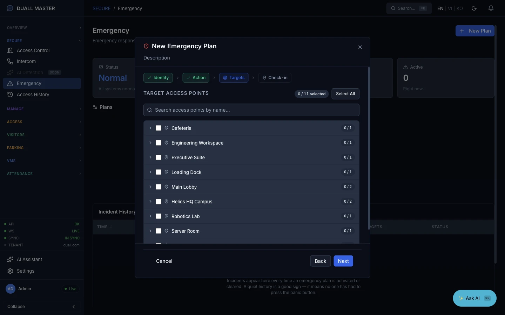Click the New Plan button

point(475,31)
